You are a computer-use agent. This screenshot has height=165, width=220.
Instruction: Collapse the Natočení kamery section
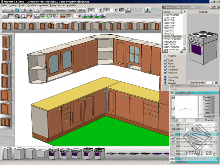pos(172,93)
